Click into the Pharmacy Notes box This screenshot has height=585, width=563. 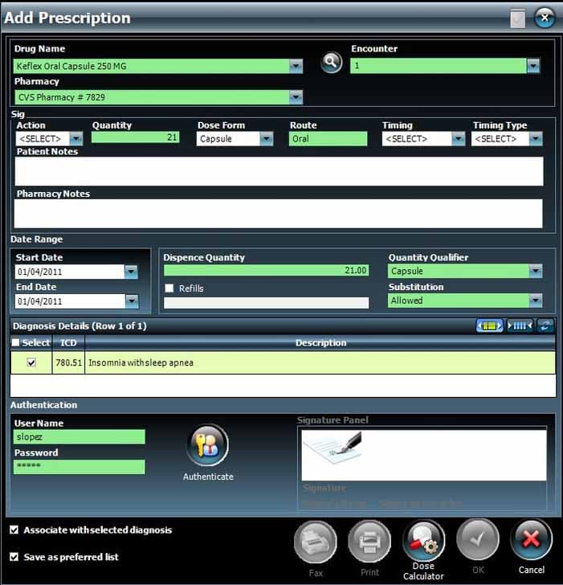point(278,214)
